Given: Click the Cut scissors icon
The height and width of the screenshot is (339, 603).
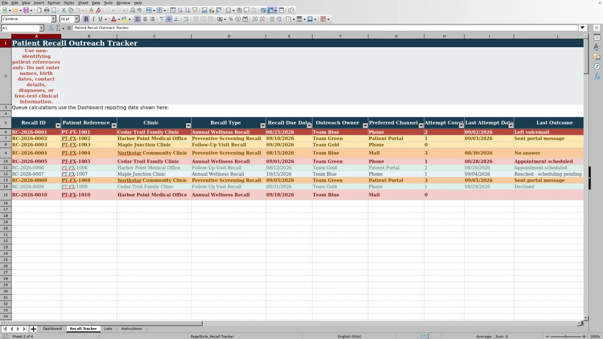Looking at the screenshot, I should click(x=64, y=10).
